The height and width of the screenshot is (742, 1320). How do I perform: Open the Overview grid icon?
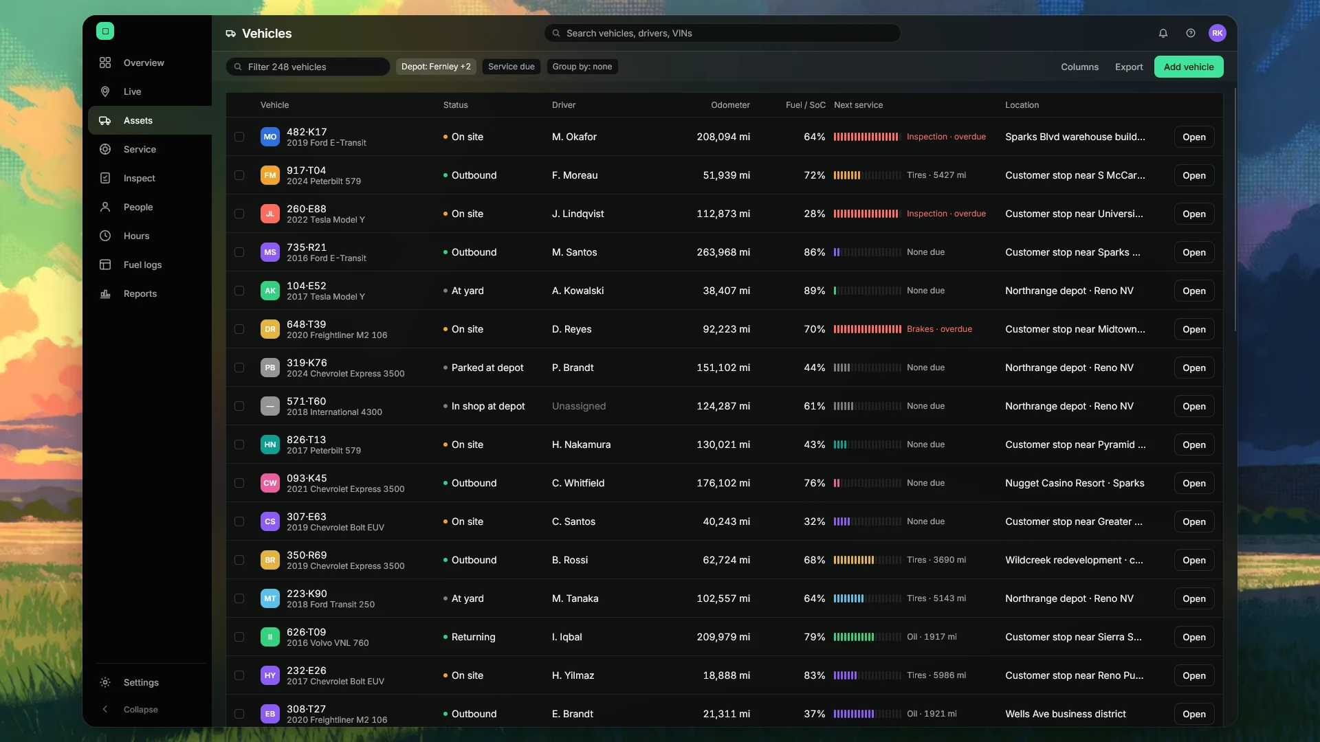click(105, 63)
